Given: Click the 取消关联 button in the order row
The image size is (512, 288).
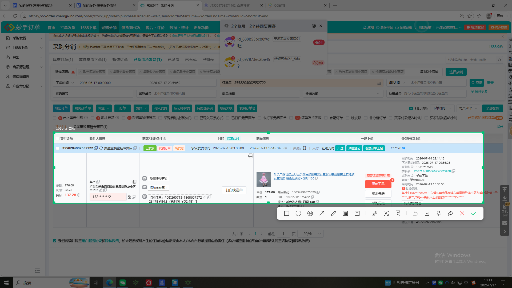Looking at the screenshot, I should (x=378, y=194).
